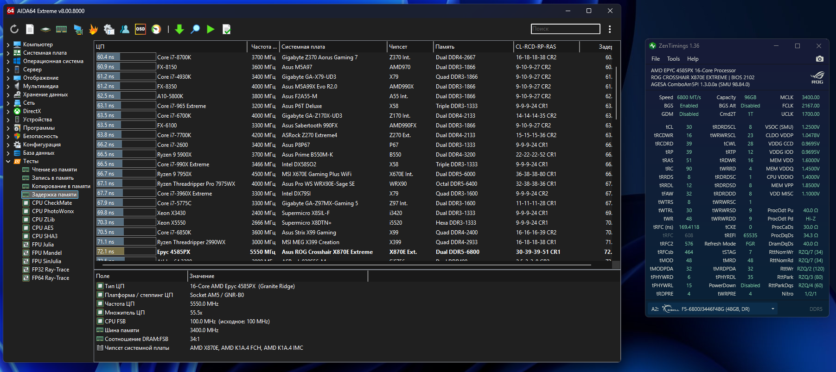836x372 pixels.
Task: Collapse the Тесты tree node
Action: [8, 161]
